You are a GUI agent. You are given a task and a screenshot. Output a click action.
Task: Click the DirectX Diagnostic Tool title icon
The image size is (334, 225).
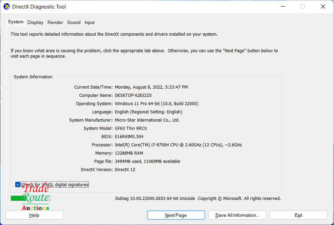(7, 7)
